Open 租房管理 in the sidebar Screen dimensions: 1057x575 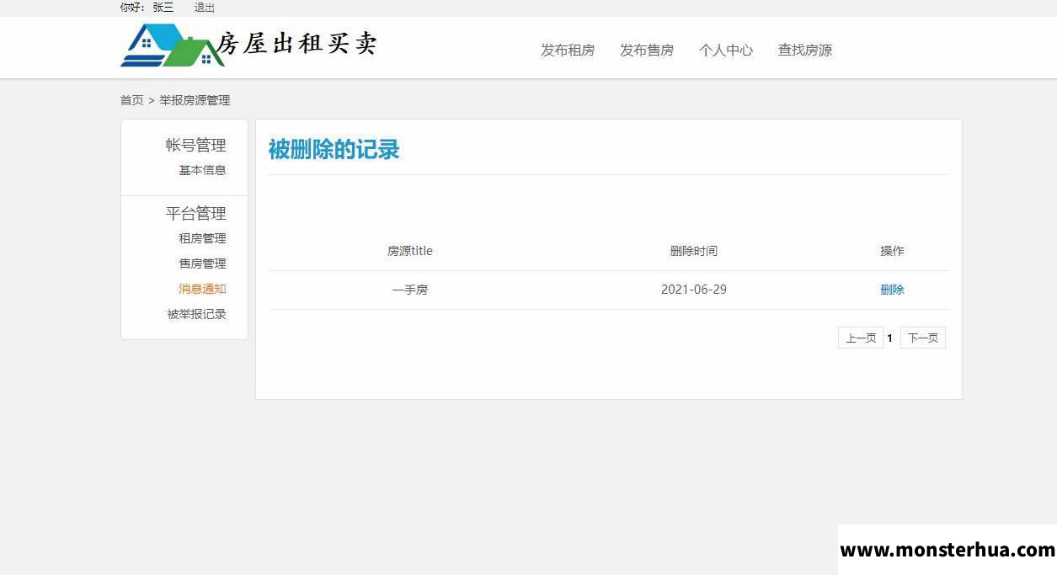coord(202,238)
